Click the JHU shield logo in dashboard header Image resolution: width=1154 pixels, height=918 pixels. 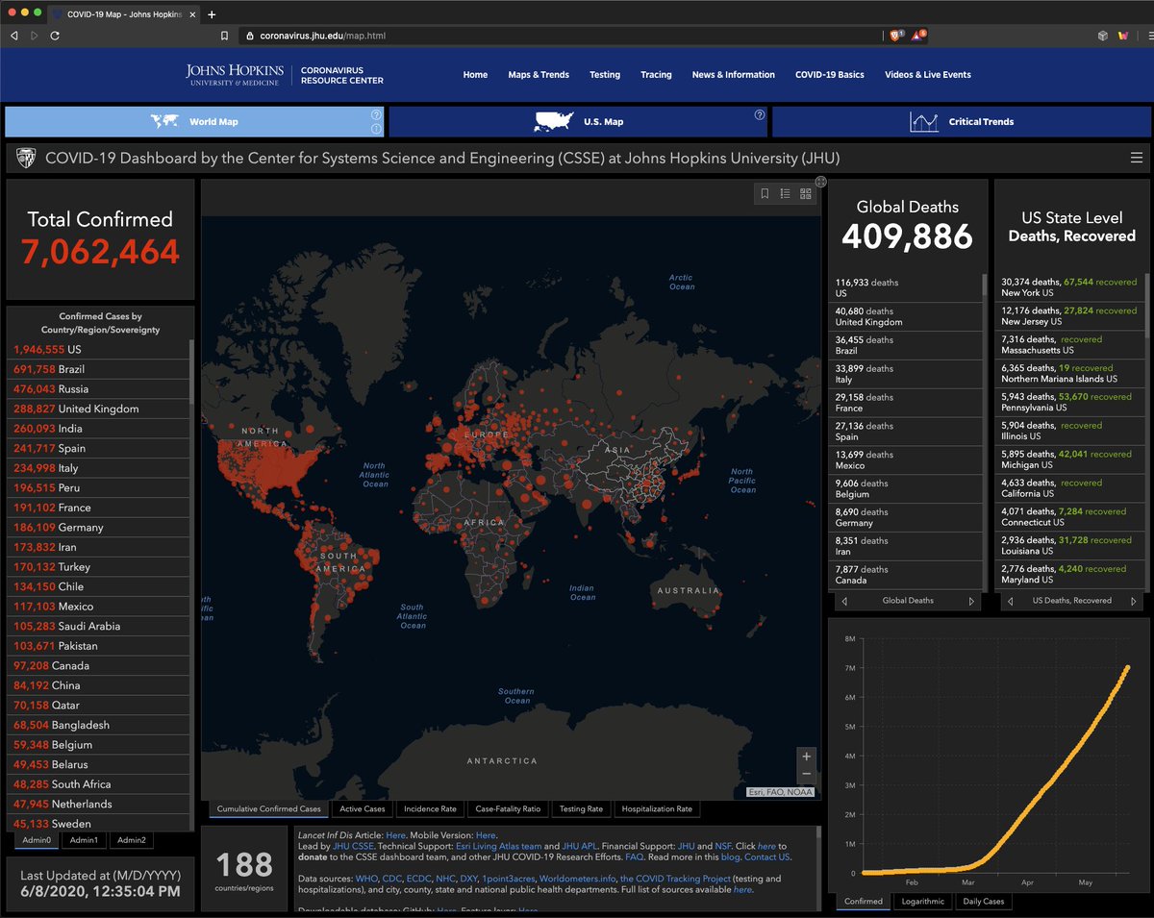[x=26, y=158]
